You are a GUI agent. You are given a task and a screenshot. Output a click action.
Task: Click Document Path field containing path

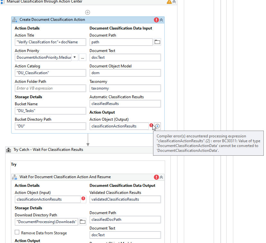coord(121,42)
